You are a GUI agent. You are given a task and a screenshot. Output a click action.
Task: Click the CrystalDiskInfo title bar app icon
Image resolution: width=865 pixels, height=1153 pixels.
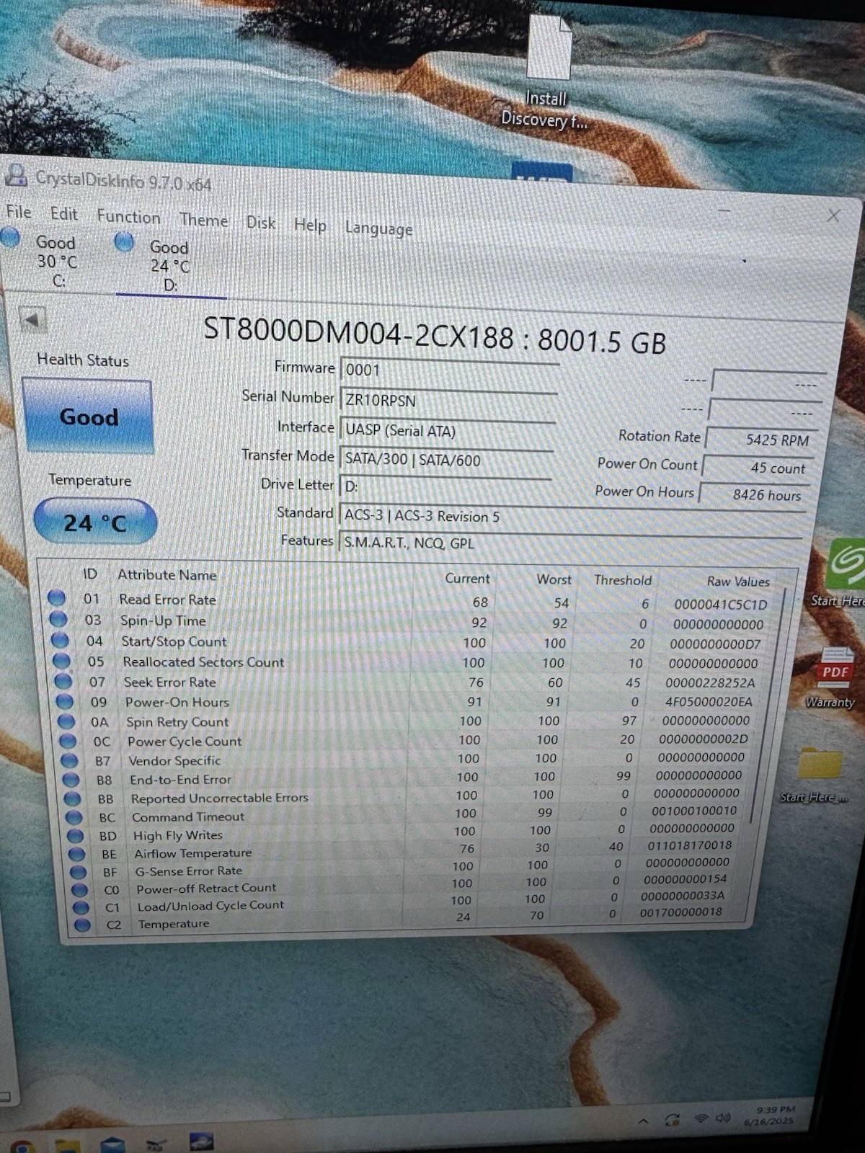[x=16, y=175]
